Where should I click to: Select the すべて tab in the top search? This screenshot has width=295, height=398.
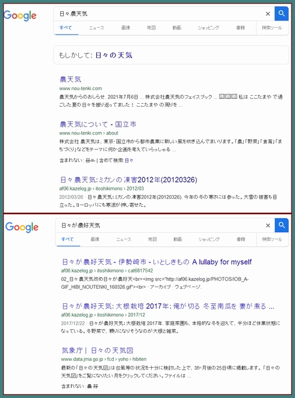66,28
